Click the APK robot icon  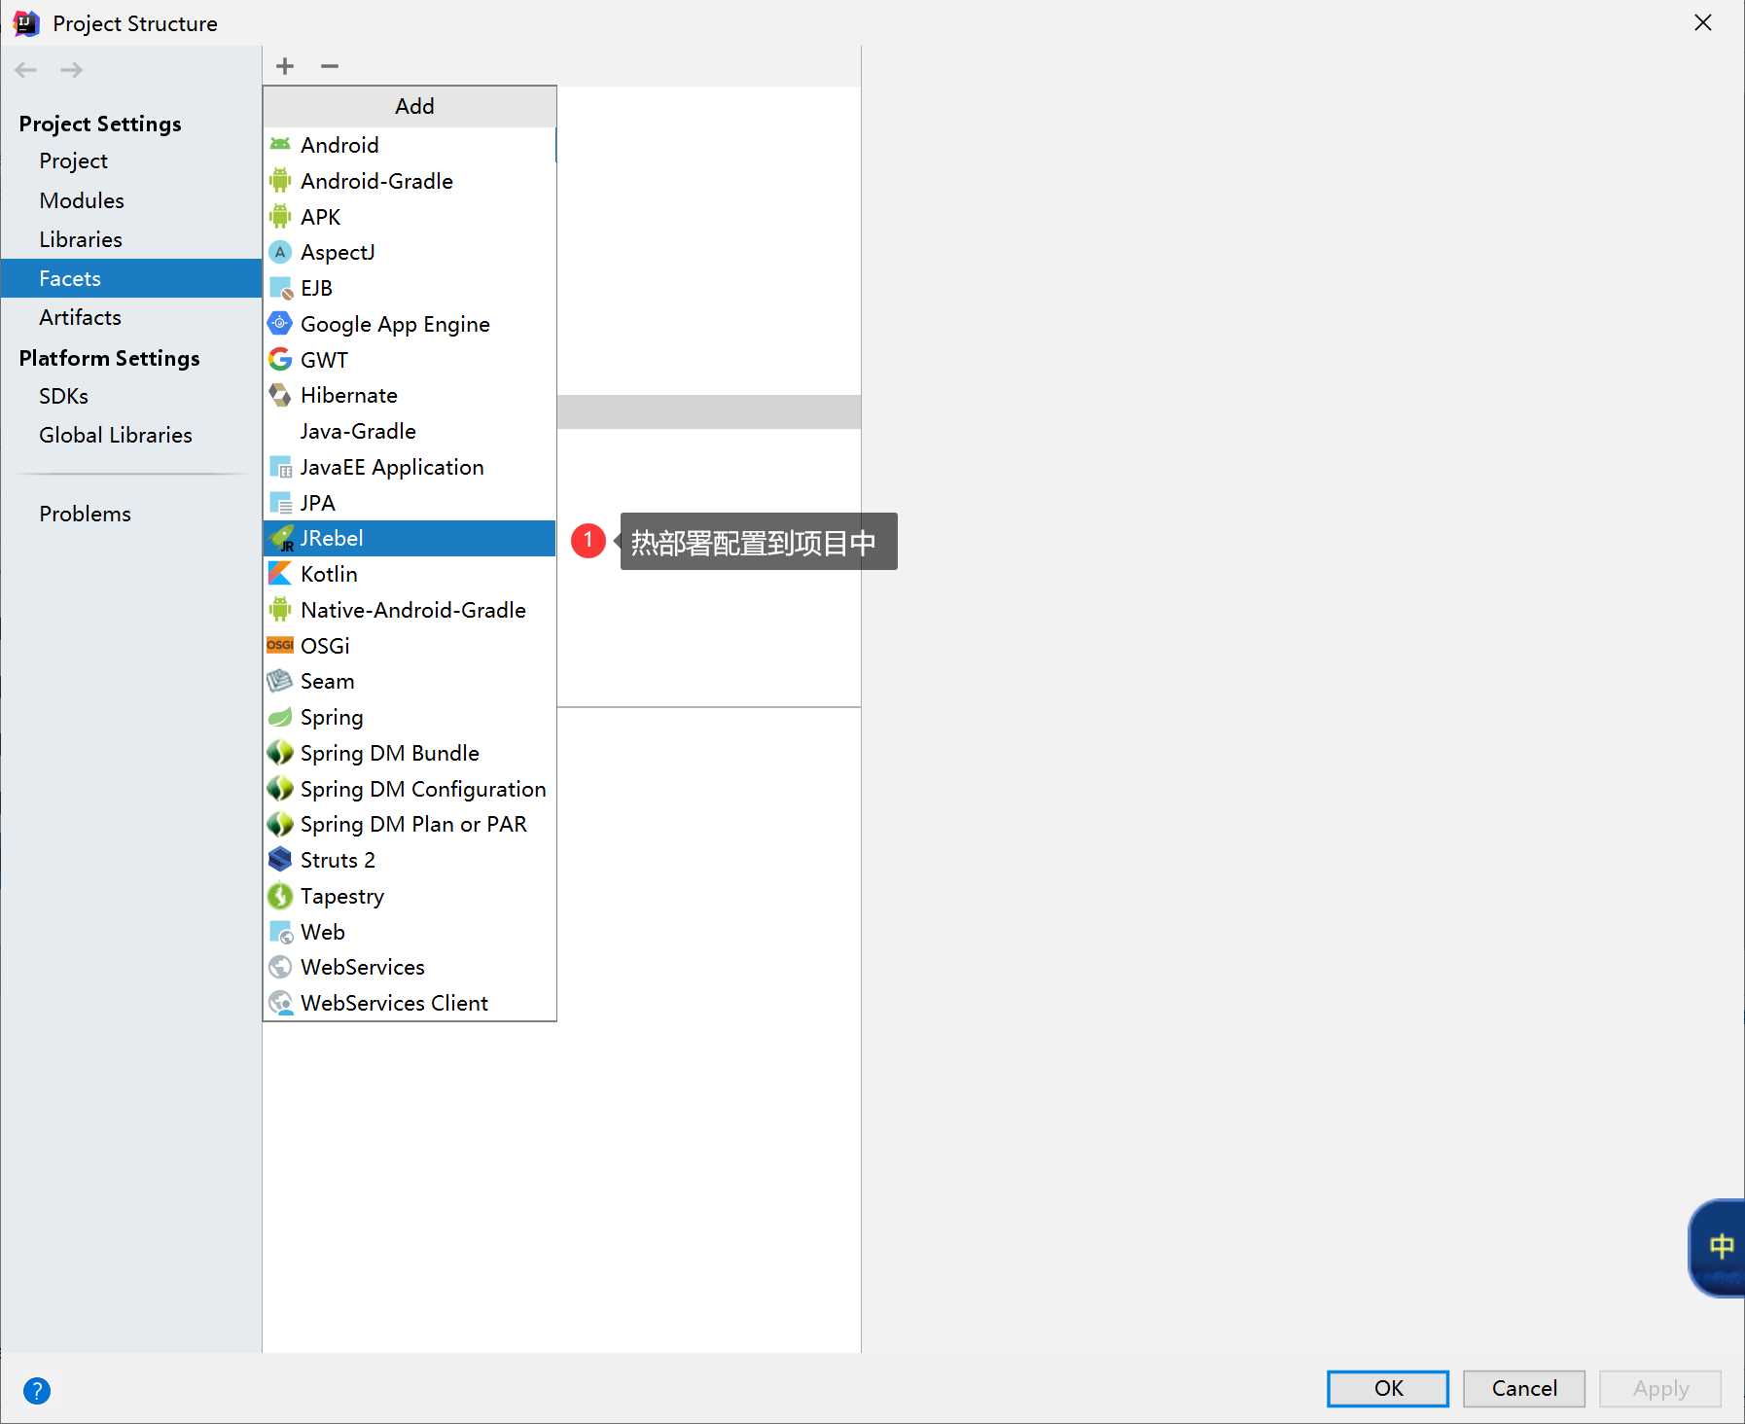click(280, 216)
